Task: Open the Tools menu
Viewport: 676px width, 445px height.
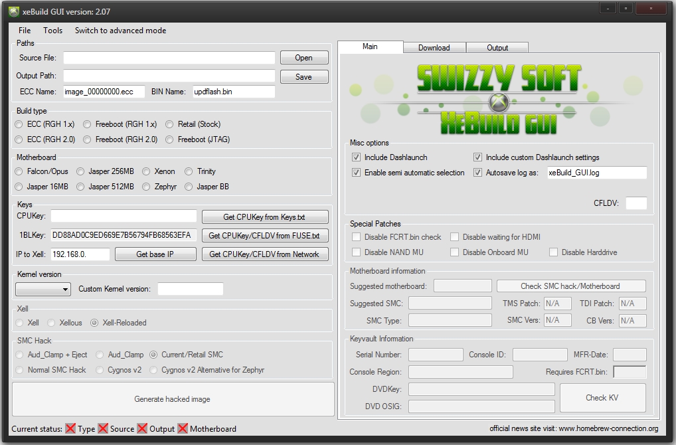Action: click(53, 31)
